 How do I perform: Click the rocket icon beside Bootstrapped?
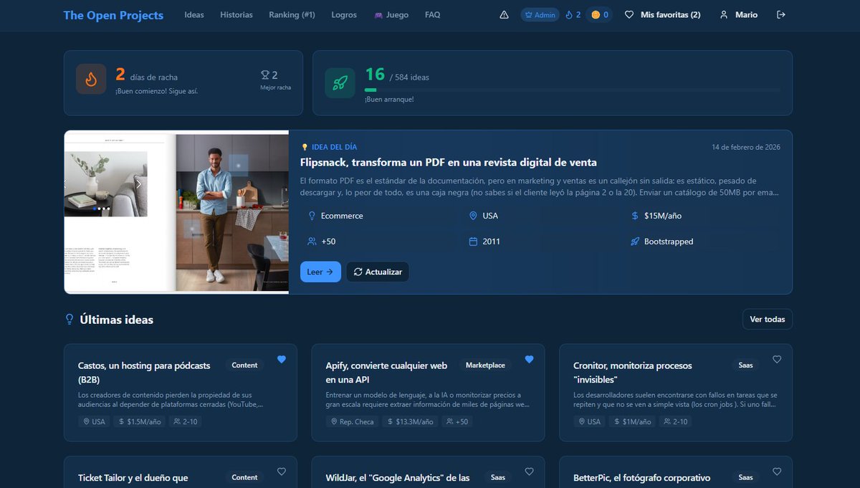pyautogui.click(x=635, y=241)
